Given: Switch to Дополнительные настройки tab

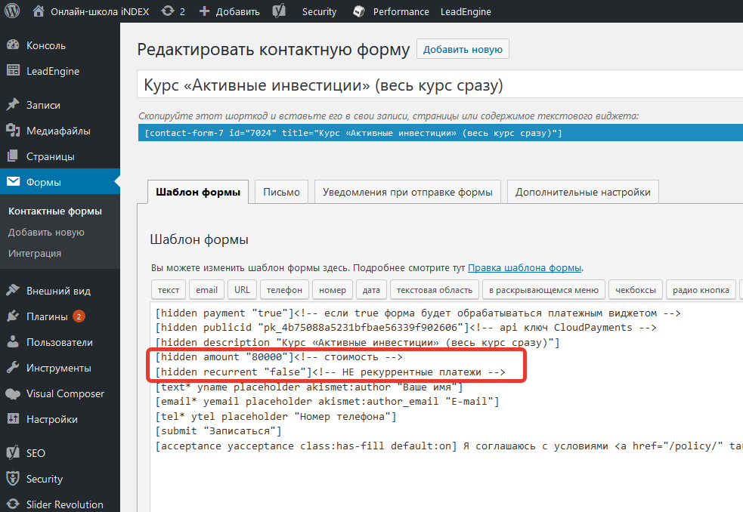Looking at the screenshot, I should (583, 192).
